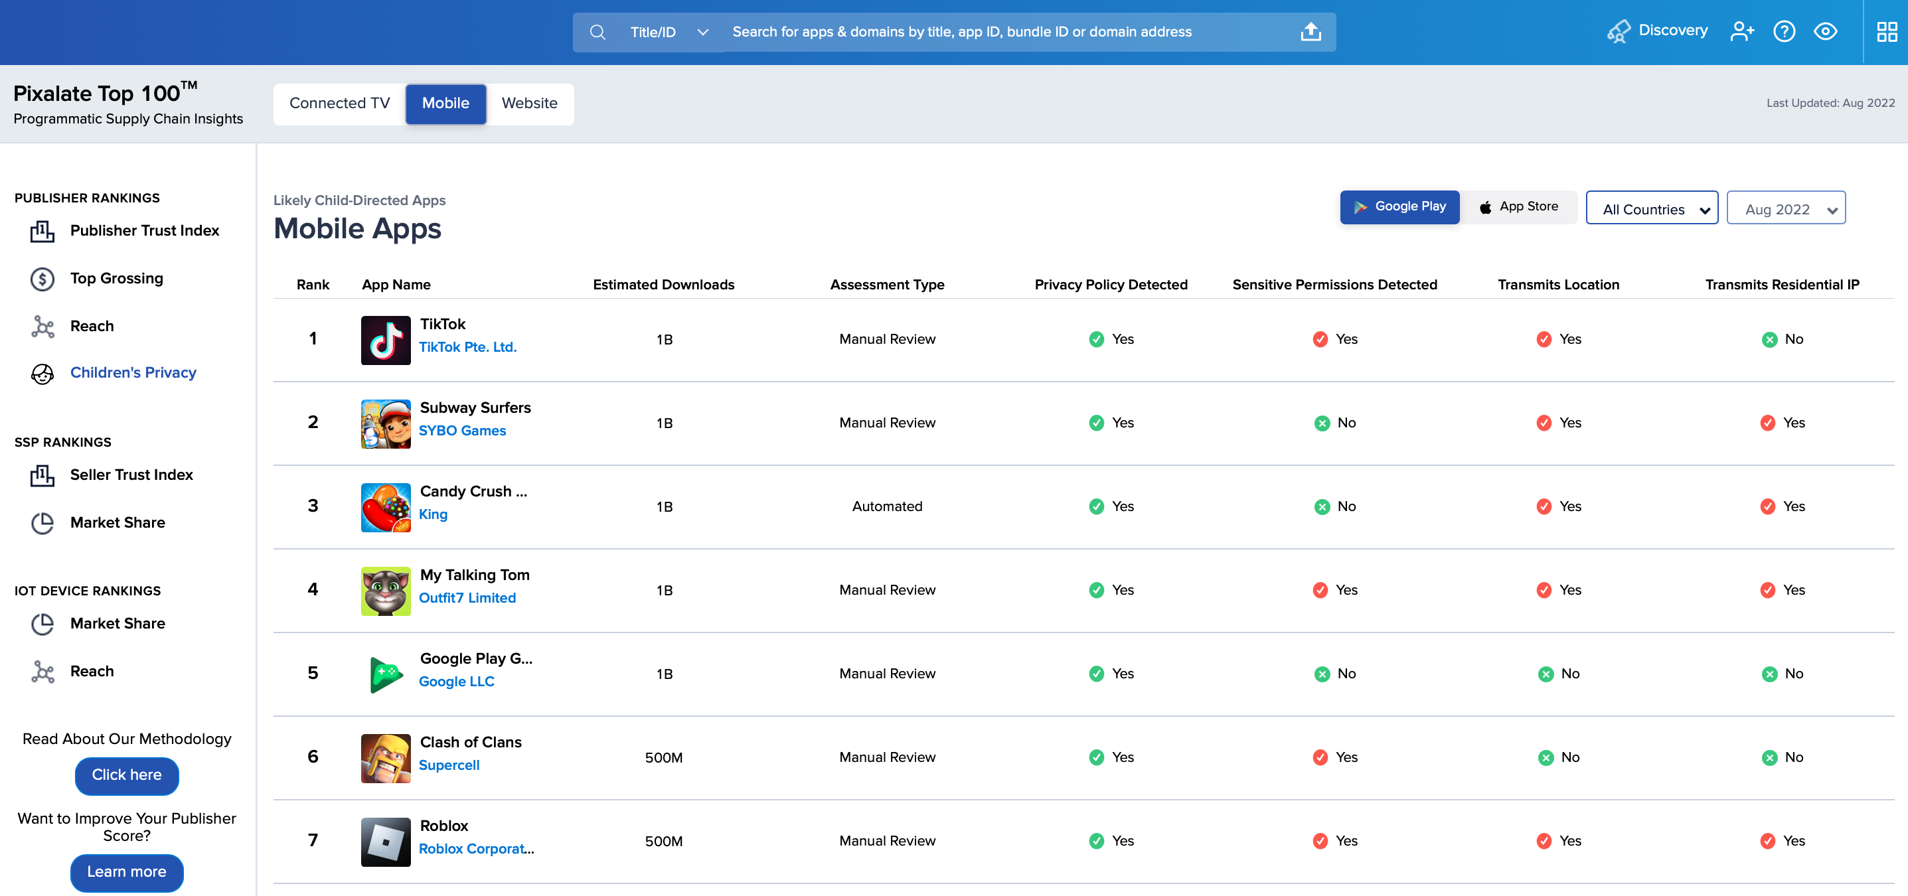1908x896 pixels.
Task: Click the My Talking Tom app name
Action: [474, 575]
